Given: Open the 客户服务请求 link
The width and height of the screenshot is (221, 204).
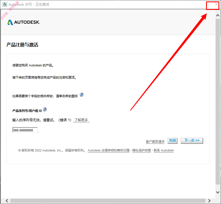Looking at the screenshot, I should coord(155,142).
